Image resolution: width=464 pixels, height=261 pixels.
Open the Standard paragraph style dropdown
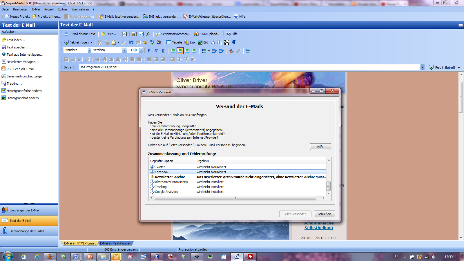click(90, 50)
